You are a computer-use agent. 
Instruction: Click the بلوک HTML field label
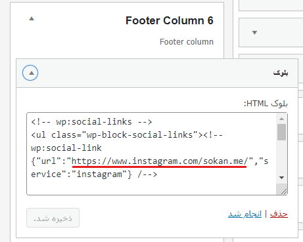pyautogui.click(x=266, y=104)
